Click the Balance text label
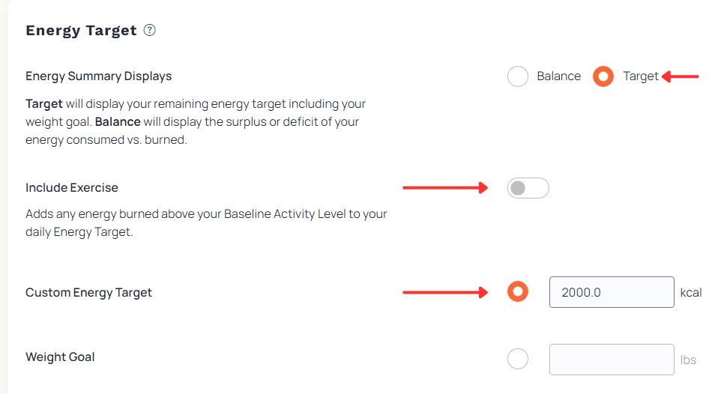 (558, 76)
